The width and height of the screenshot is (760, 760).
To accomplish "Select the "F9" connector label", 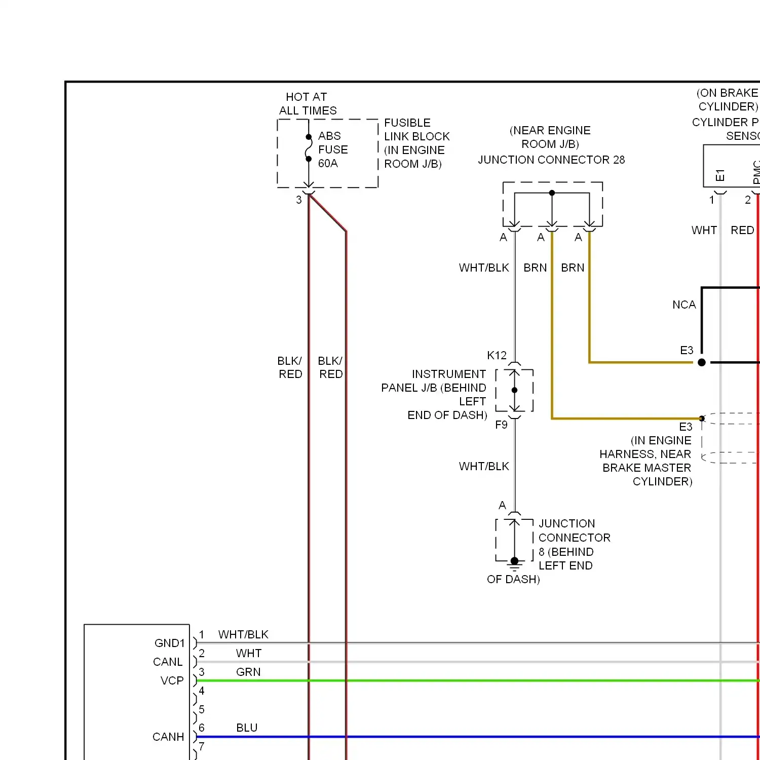I will point(501,425).
